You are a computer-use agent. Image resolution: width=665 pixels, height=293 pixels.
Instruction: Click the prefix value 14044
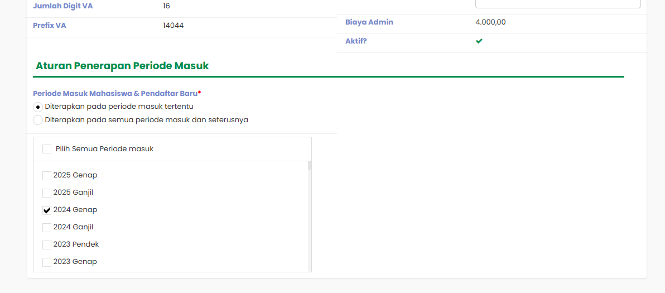tap(173, 26)
